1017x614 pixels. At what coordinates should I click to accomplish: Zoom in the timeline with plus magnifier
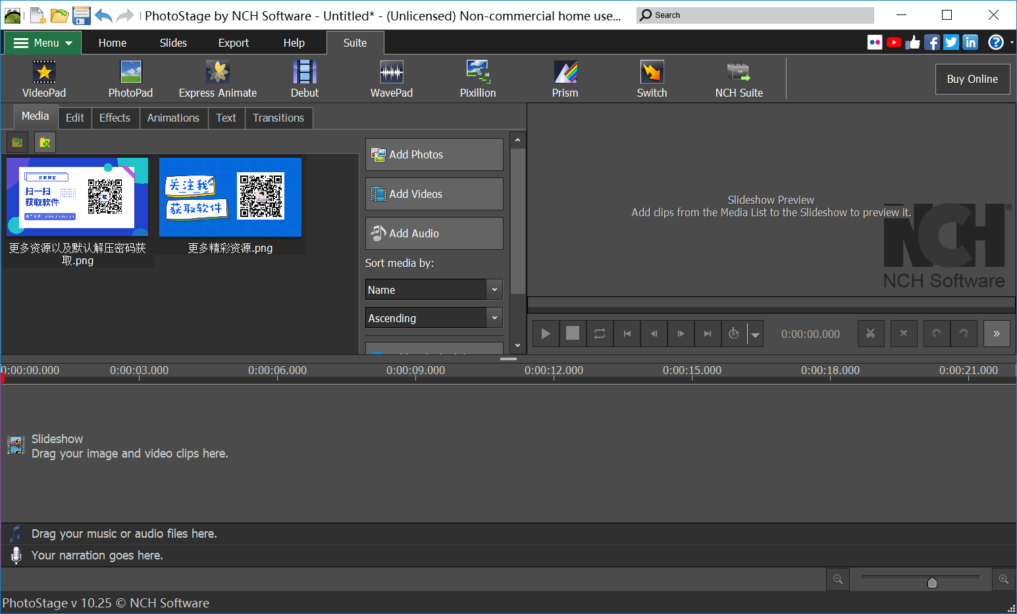pos(1004,579)
